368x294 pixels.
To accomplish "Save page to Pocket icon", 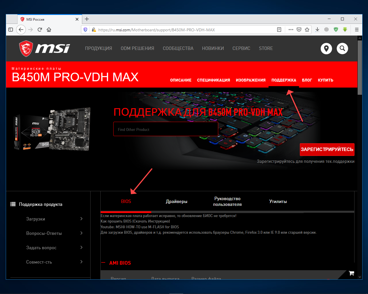I will point(299,30).
